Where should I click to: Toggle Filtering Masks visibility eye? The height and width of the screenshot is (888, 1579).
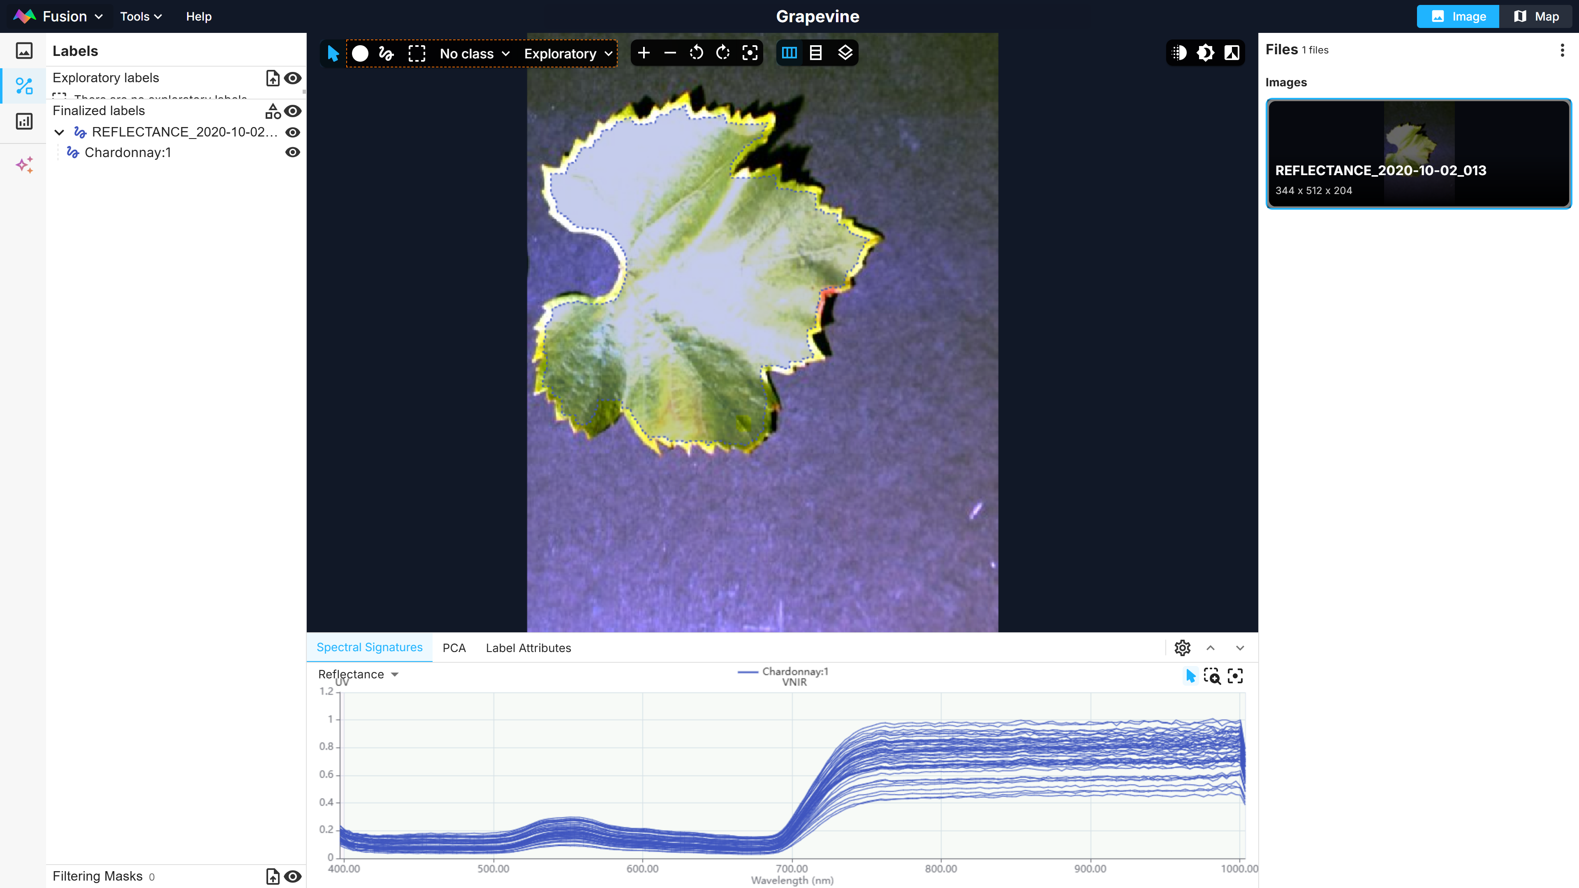point(293,876)
